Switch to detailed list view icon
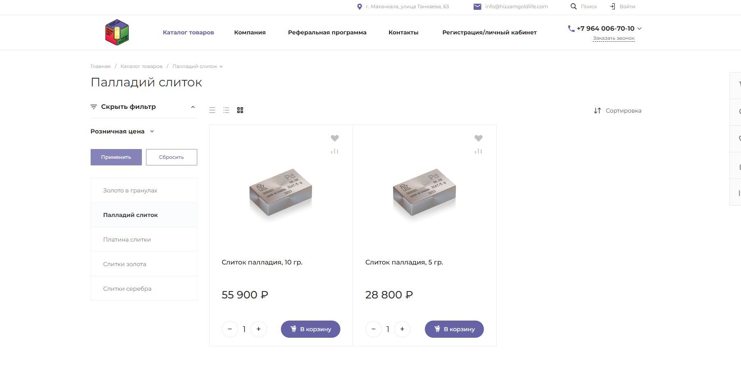The height and width of the screenshot is (366, 741). pos(226,110)
